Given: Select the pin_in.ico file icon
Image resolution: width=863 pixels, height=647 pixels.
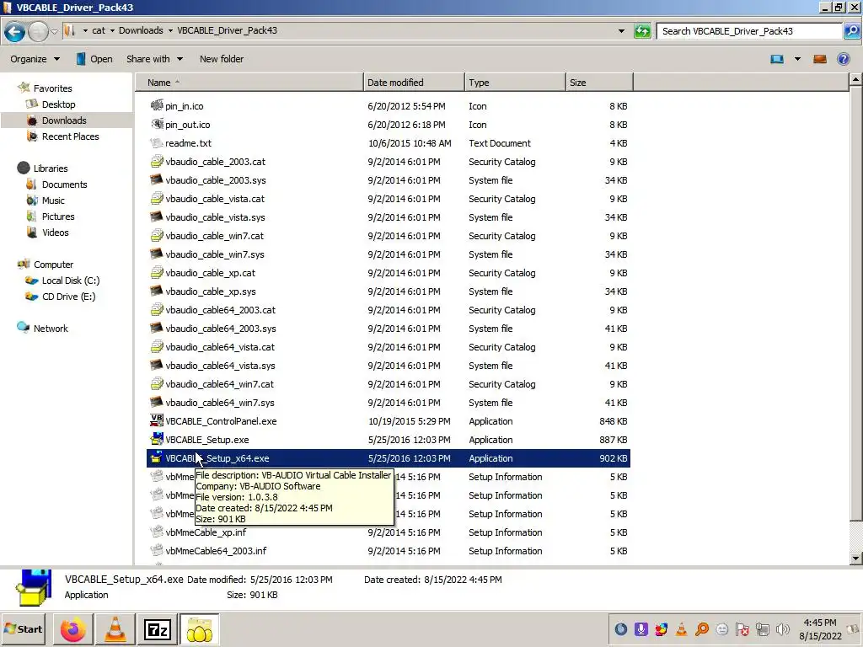Looking at the screenshot, I should point(157,105).
